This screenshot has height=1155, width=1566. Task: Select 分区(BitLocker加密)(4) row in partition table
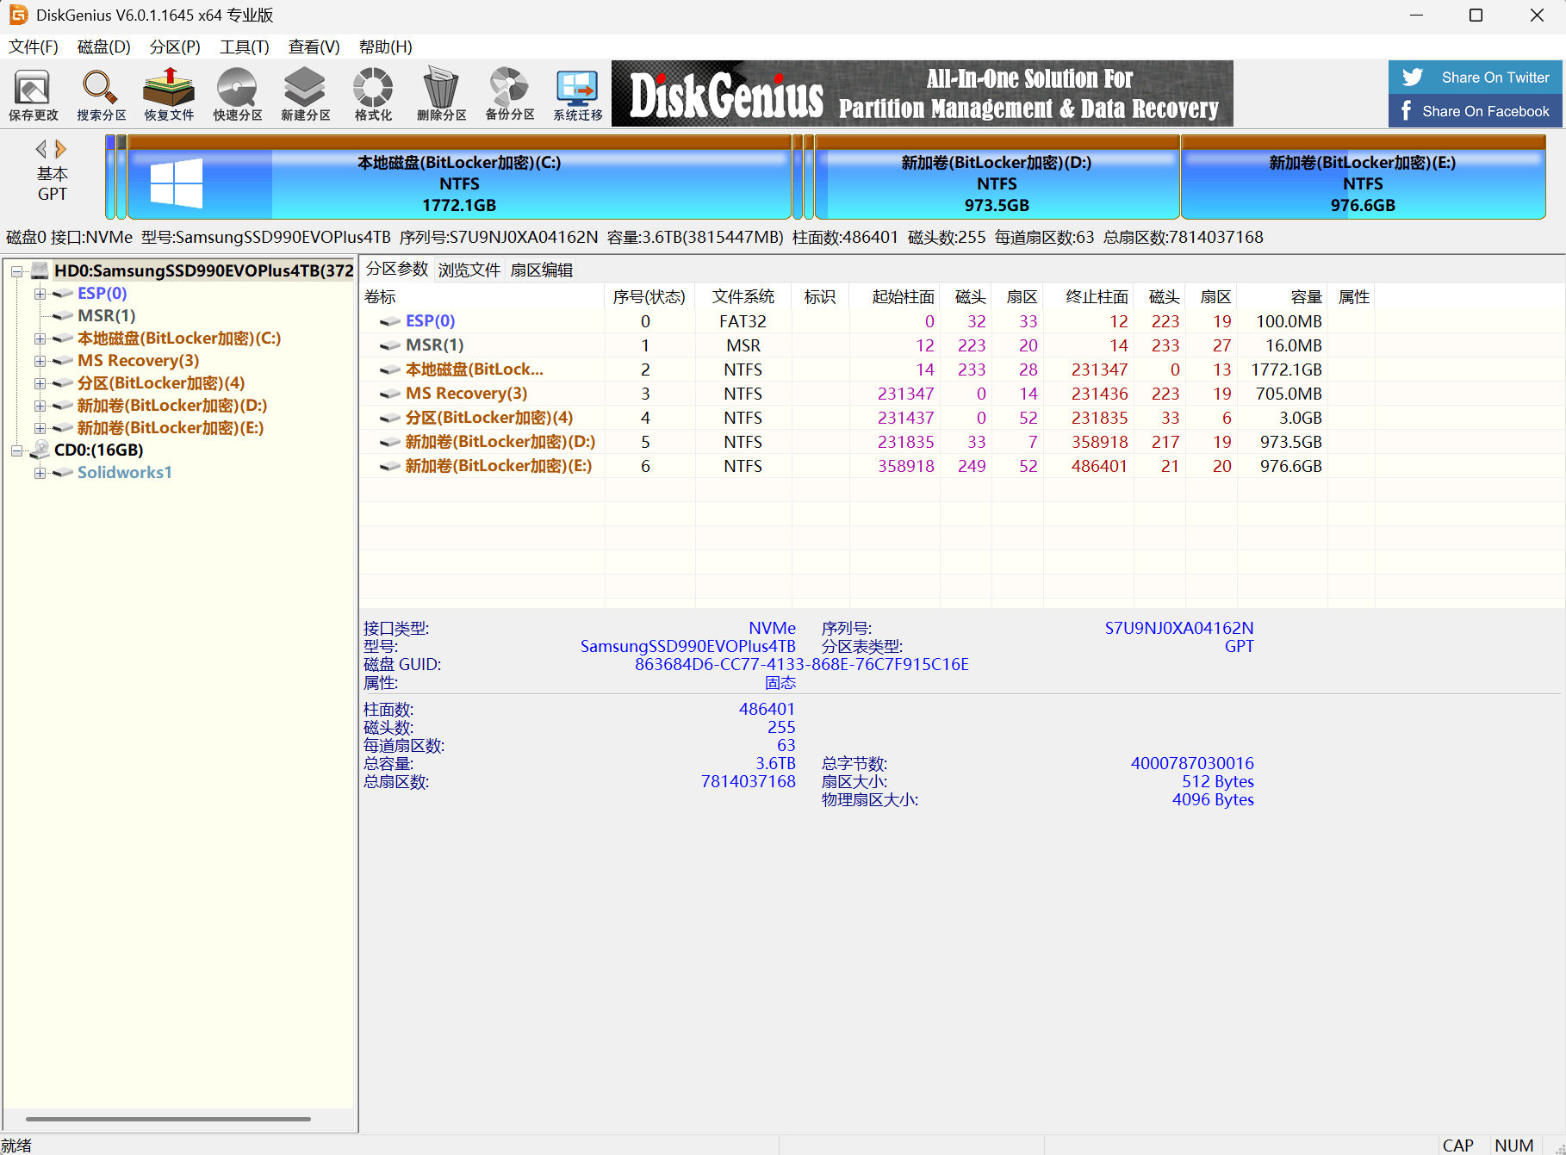point(867,418)
